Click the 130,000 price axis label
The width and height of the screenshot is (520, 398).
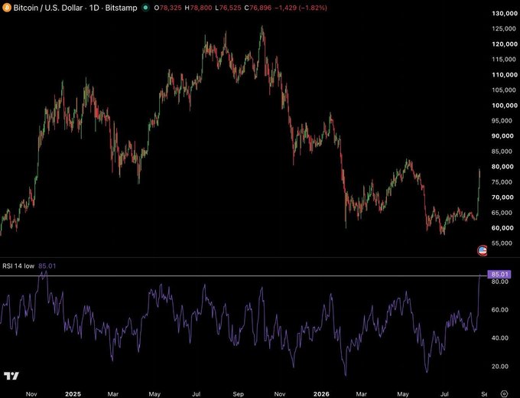505,13
